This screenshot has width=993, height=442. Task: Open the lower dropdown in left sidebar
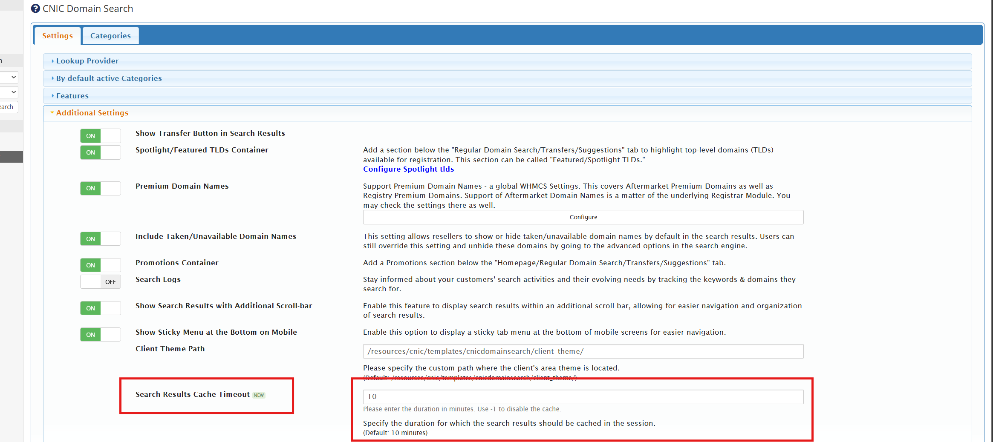click(9, 92)
